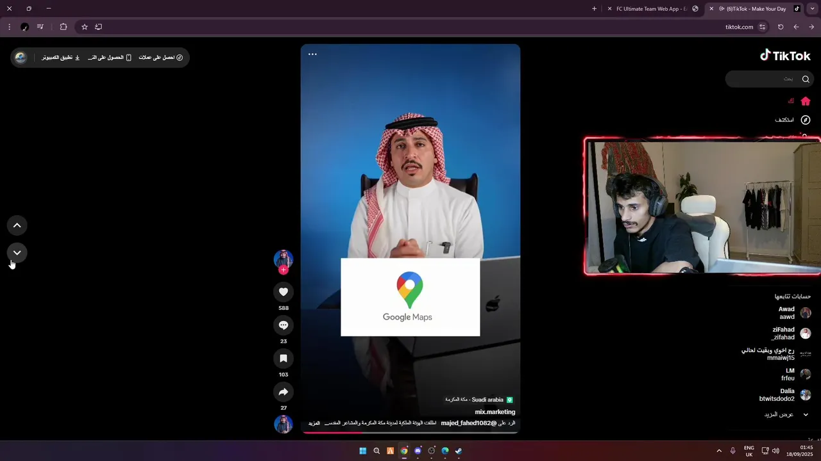Share the video with the arrow icon

284,392
